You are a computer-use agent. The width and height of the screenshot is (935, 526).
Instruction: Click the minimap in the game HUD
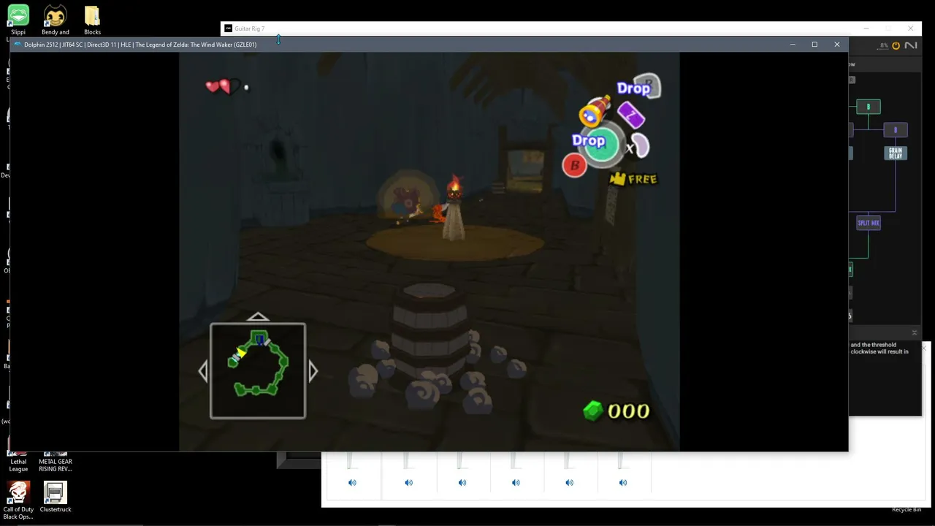[x=258, y=371]
